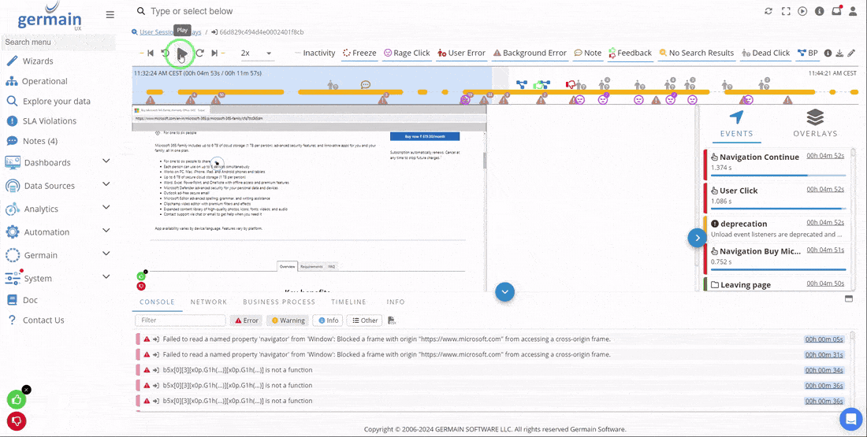This screenshot has width=867, height=437.
Task: Click the circled play icon in header
Action: pos(802,11)
